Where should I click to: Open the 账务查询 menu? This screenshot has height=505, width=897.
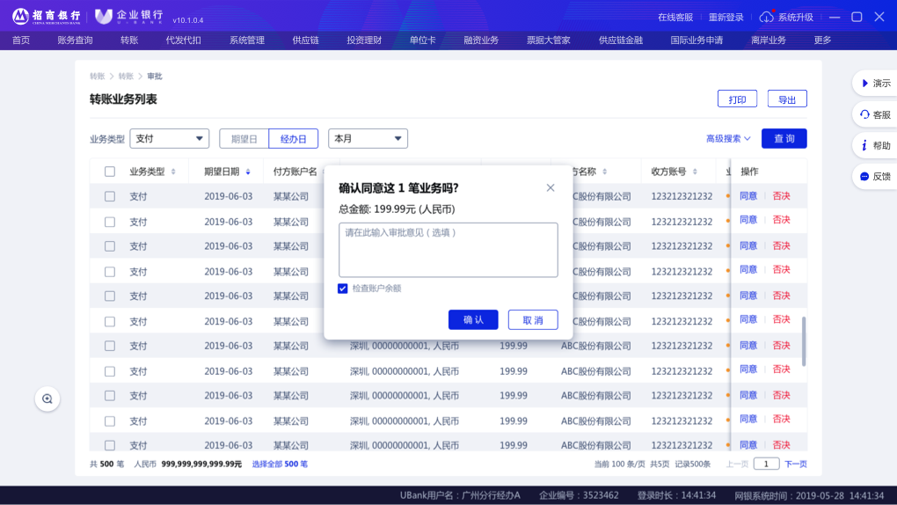tap(75, 40)
